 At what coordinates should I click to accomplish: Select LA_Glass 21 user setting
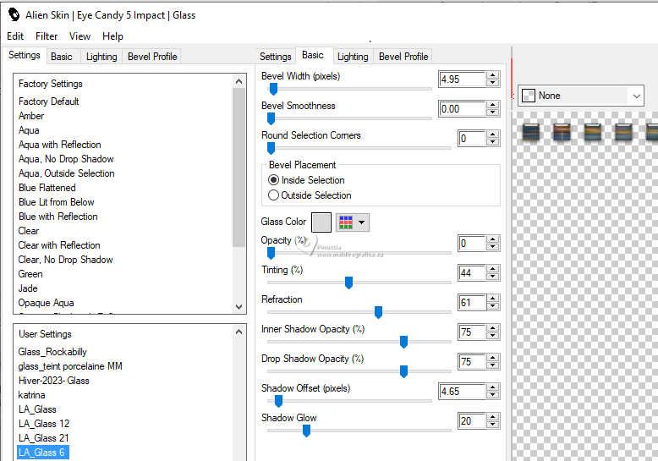tap(43, 438)
